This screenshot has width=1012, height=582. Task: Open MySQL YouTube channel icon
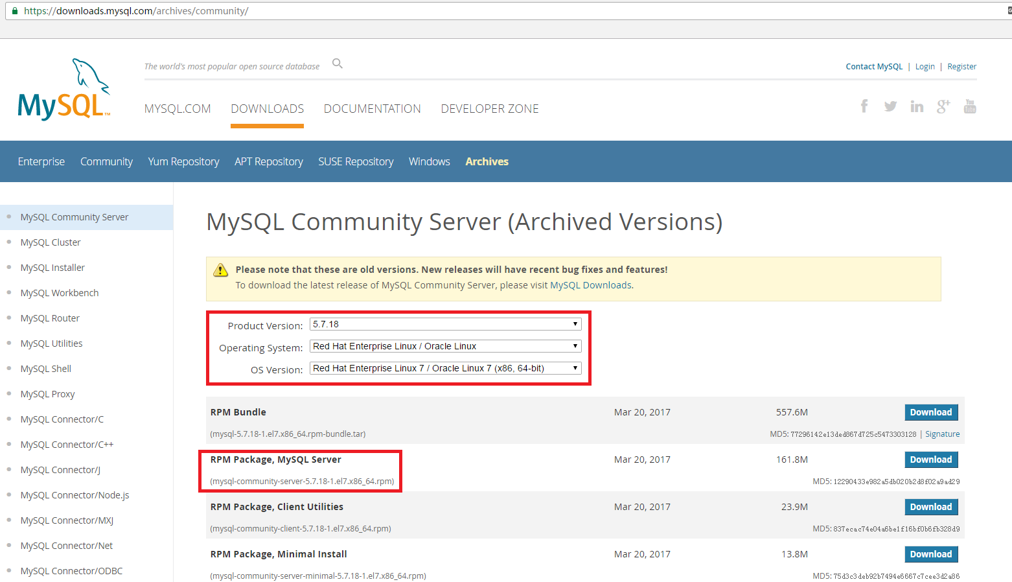pos(970,106)
